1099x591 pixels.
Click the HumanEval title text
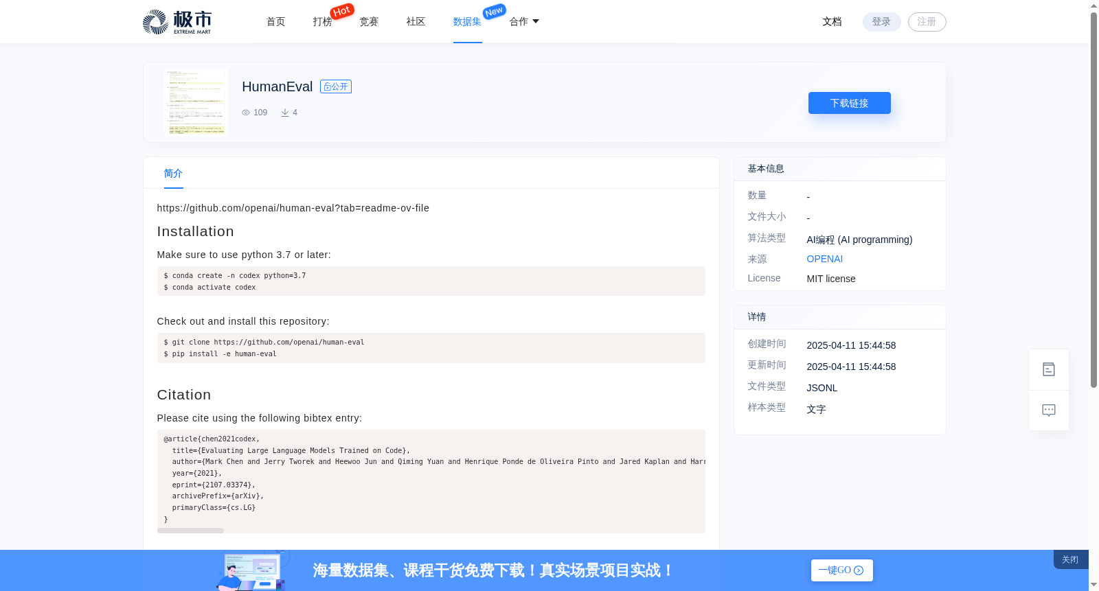tap(277, 86)
